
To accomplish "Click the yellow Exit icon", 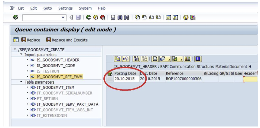I will tap(96, 17).
